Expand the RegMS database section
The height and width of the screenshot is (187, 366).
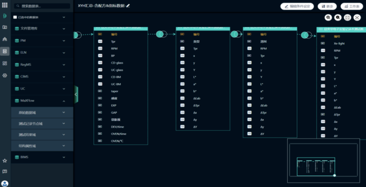point(64,65)
